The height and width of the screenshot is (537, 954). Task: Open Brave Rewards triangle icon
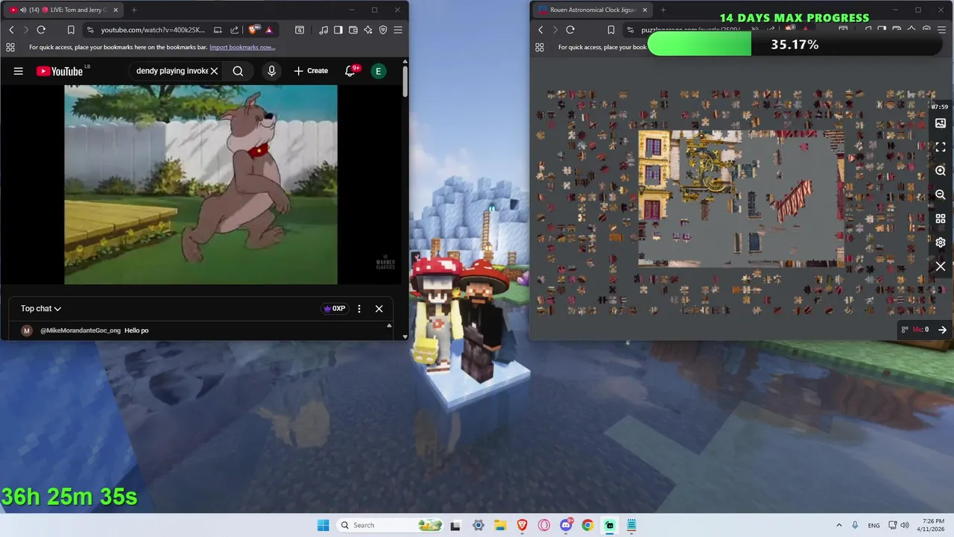269,30
